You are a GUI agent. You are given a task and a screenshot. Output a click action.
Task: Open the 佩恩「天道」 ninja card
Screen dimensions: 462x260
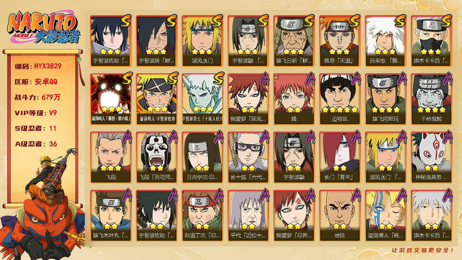[340, 41]
